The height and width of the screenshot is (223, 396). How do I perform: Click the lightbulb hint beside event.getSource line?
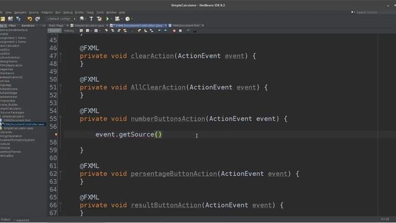pyautogui.click(x=56, y=135)
